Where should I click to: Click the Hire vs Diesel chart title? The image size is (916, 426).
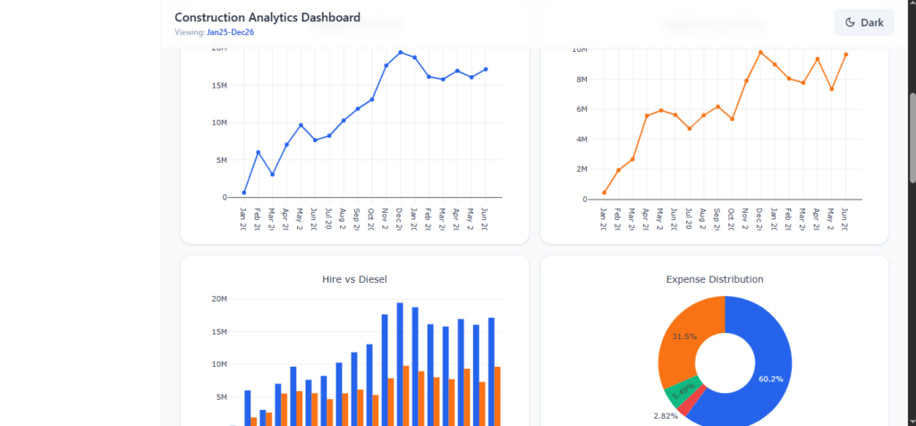click(354, 279)
